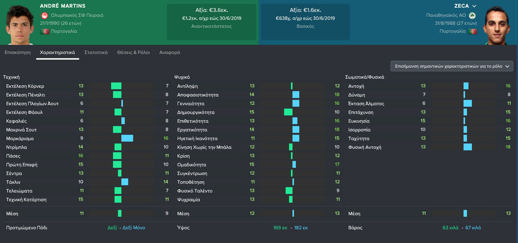Click the Μαρκάρισμα comparison bar
The image size is (518, 243).
127,139
